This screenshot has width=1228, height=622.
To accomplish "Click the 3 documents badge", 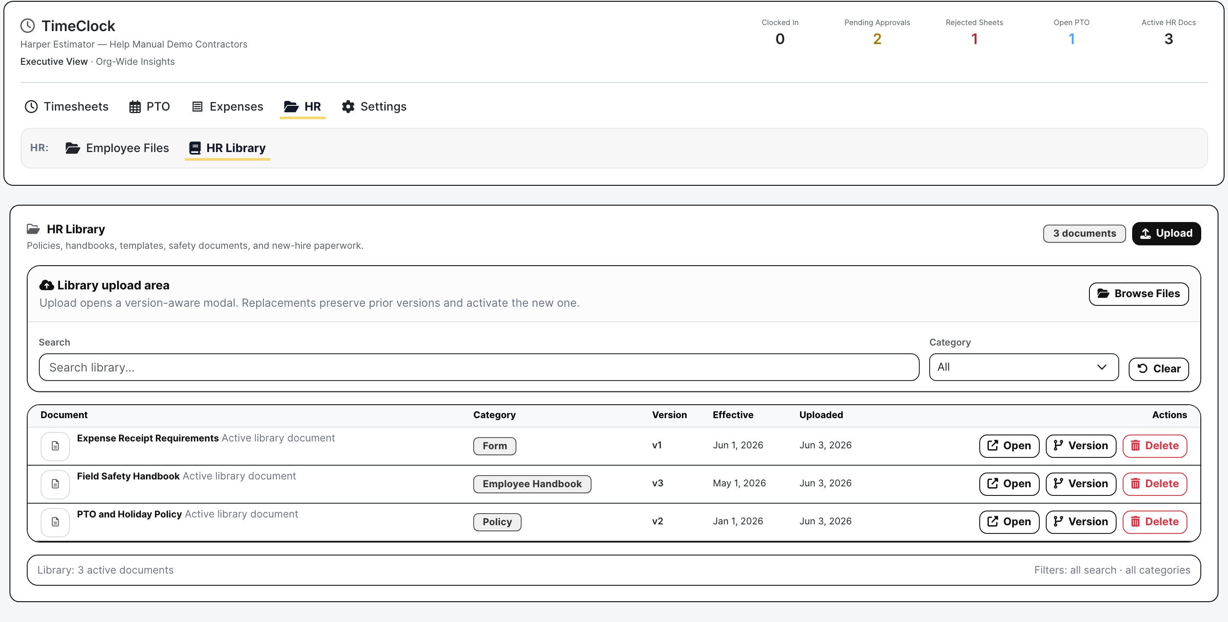I will coord(1084,233).
